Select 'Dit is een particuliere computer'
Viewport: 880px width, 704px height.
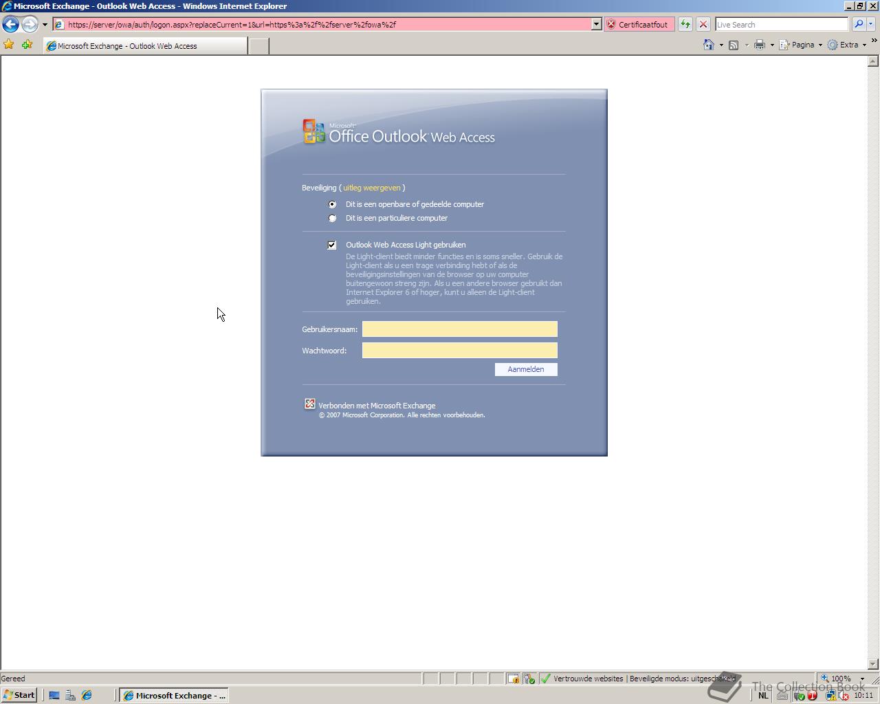tap(333, 218)
